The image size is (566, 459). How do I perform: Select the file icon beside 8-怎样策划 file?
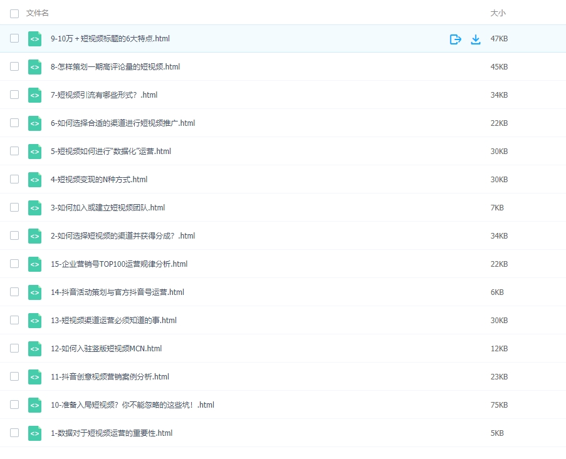click(34, 66)
